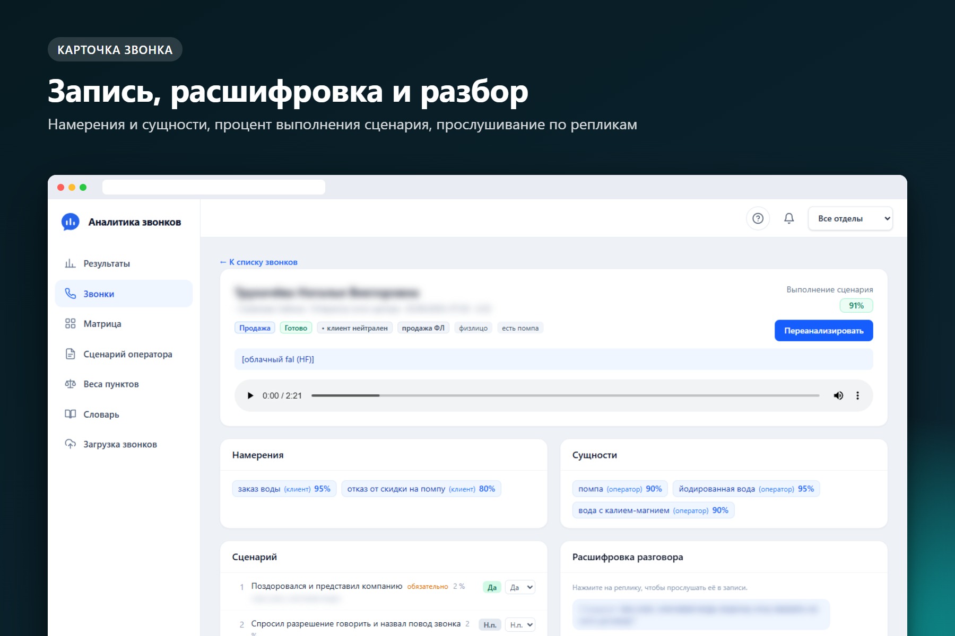The image size is (955, 636).
Task: Click вода с калием-магнием entity chip
Action: [x=653, y=510]
